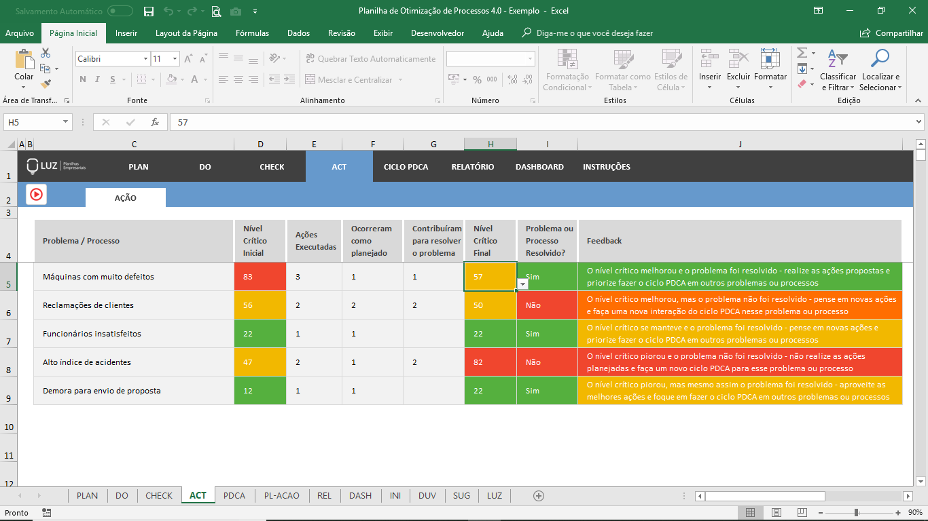Screen dimensions: 928x521
Task: Expand the Name Box dropdown for H5
Action: (x=66, y=122)
